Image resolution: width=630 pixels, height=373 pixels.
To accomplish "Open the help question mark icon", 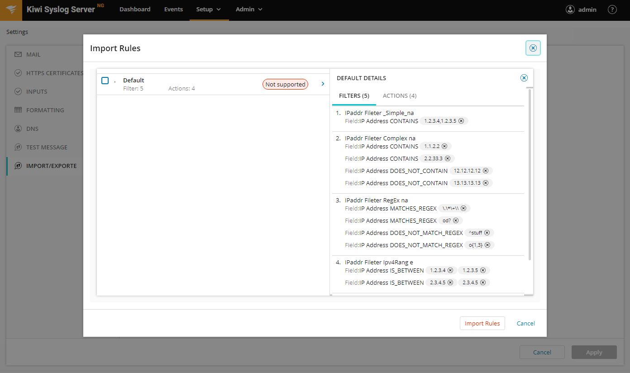I will pyautogui.click(x=612, y=10).
